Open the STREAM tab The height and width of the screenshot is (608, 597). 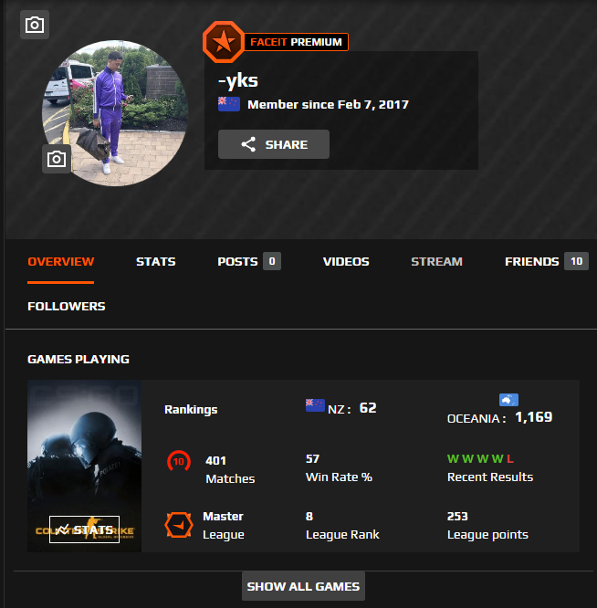tap(436, 262)
